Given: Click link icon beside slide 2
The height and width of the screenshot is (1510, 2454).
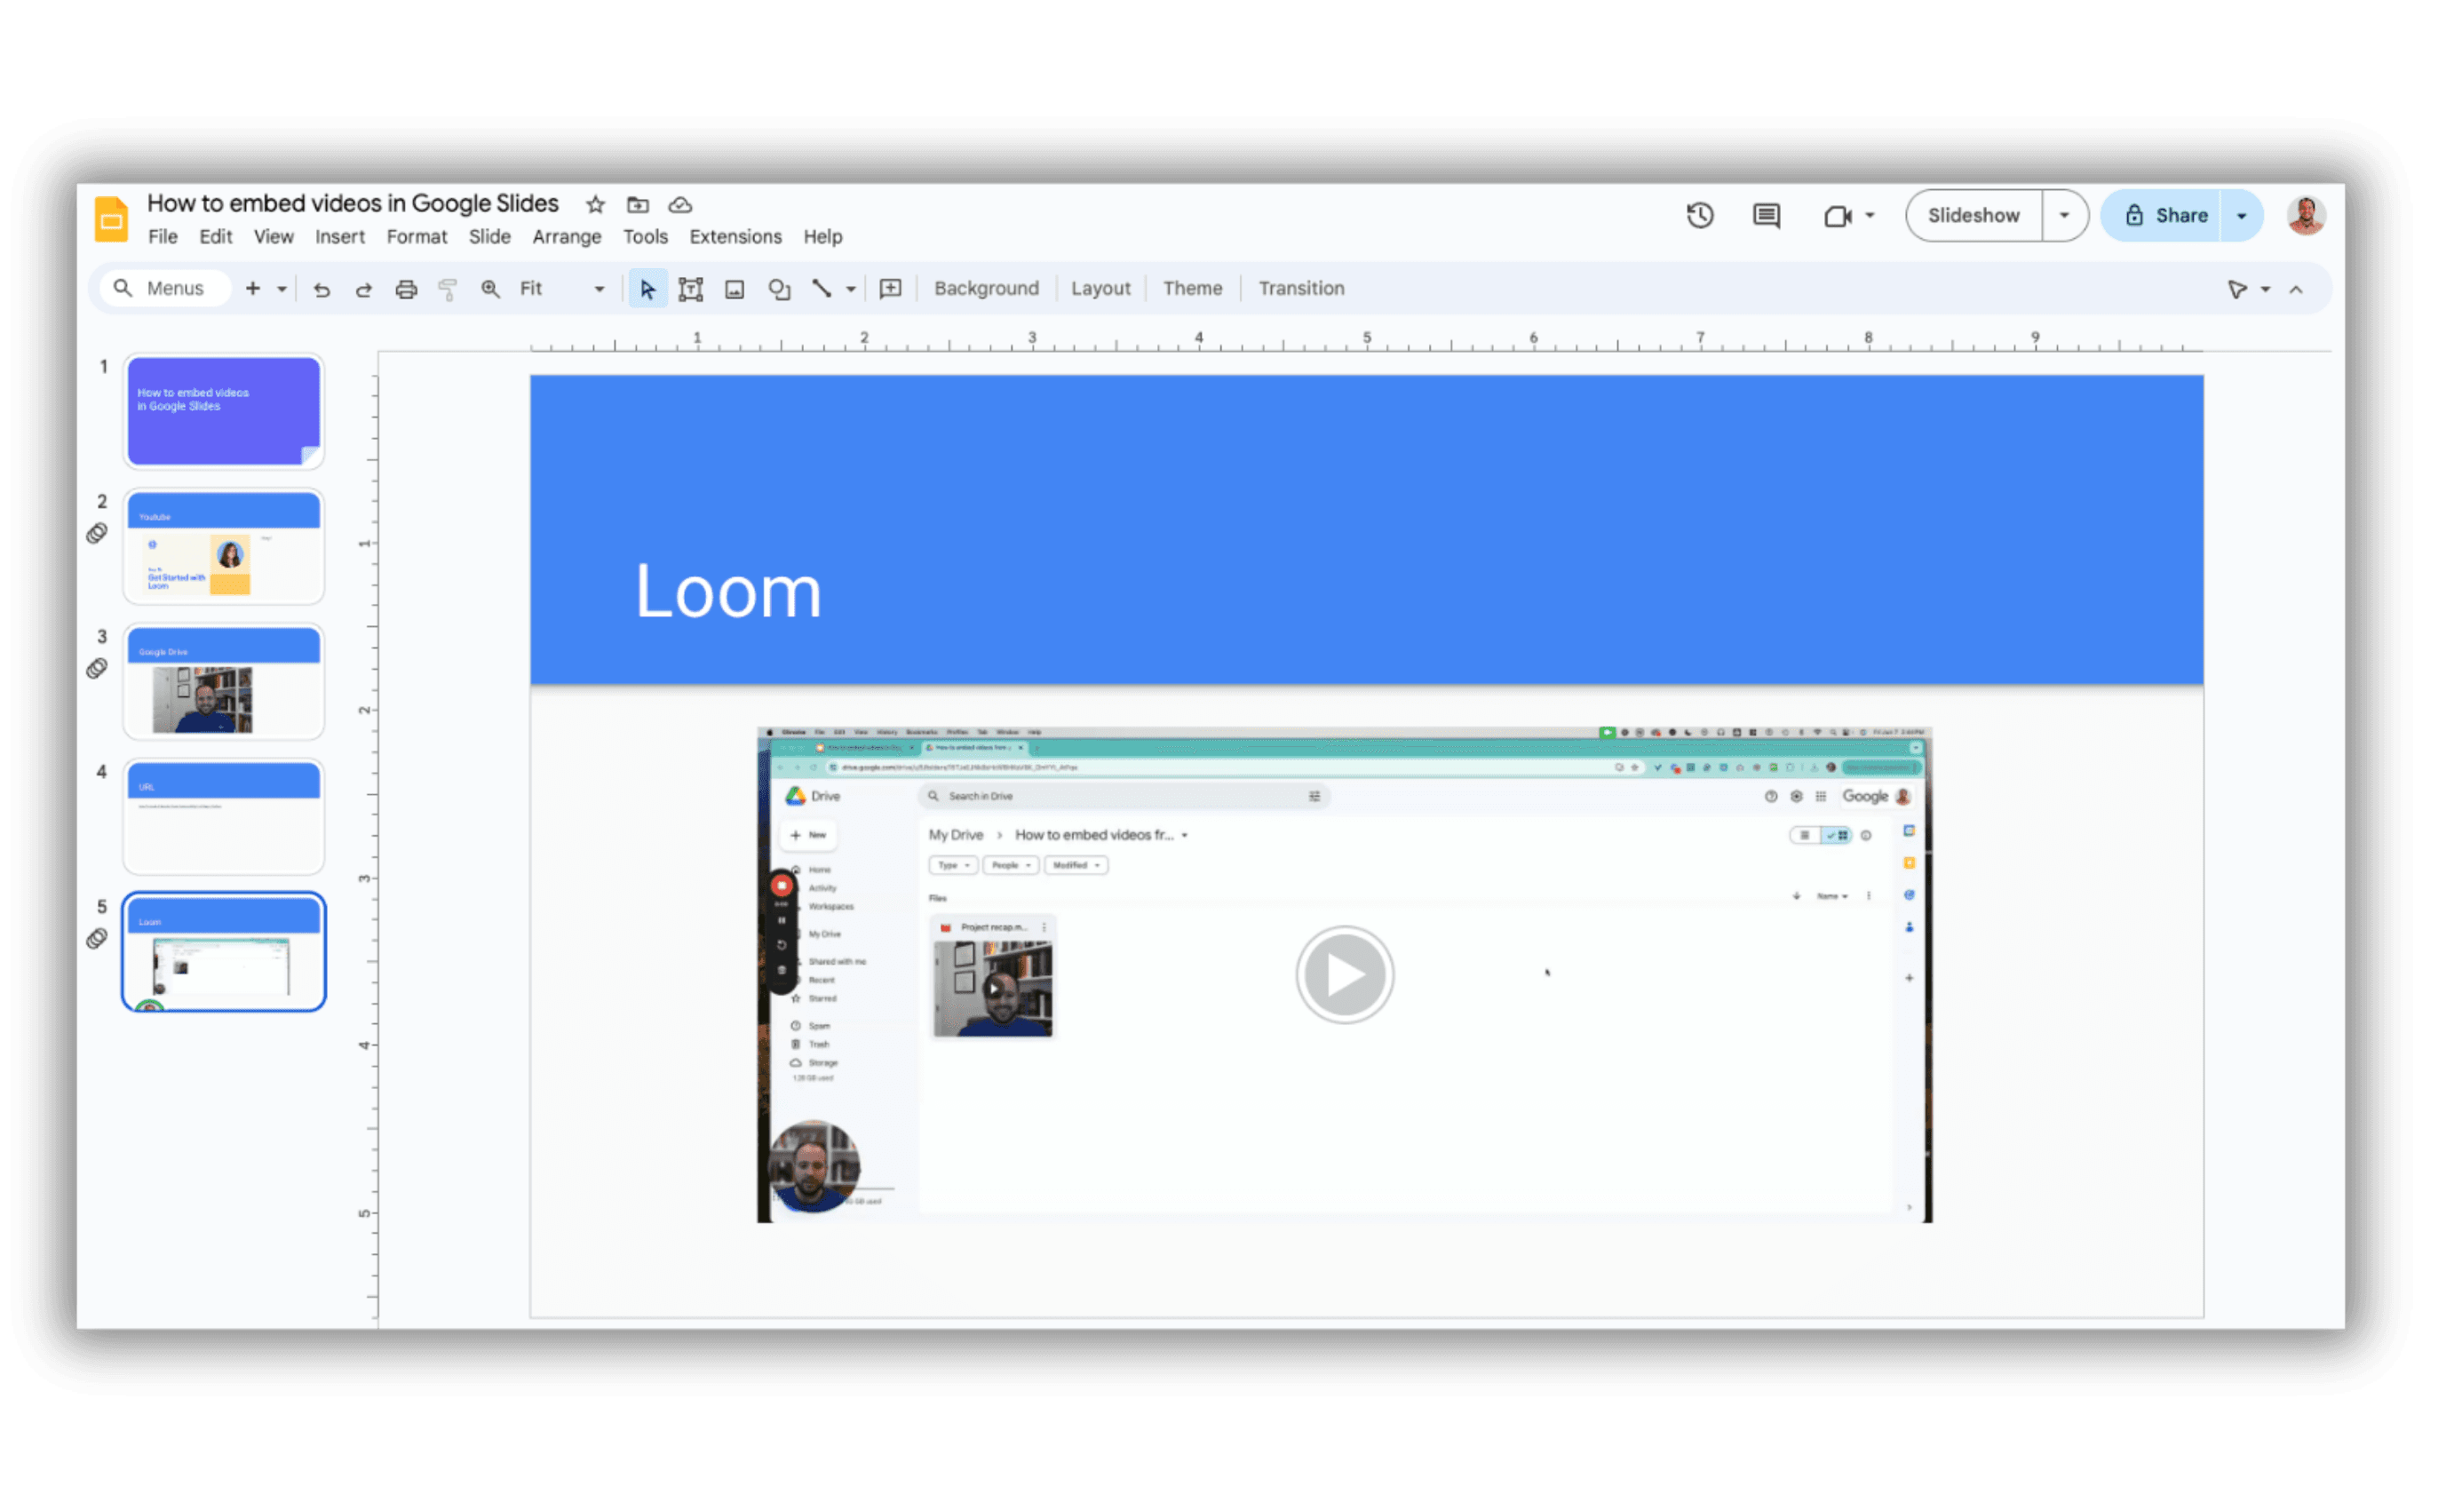Looking at the screenshot, I should (x=97, y=533).
